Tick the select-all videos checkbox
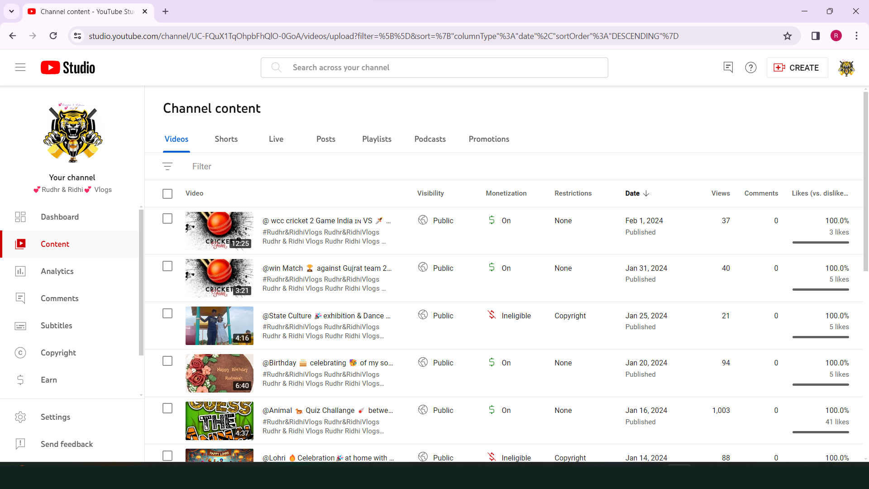Viewport: 869px width, 489px height. tap(167, 194)
